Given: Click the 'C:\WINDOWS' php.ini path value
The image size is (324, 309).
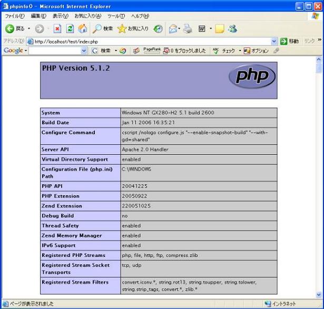Looking at the screenshot, I should 136,170.
